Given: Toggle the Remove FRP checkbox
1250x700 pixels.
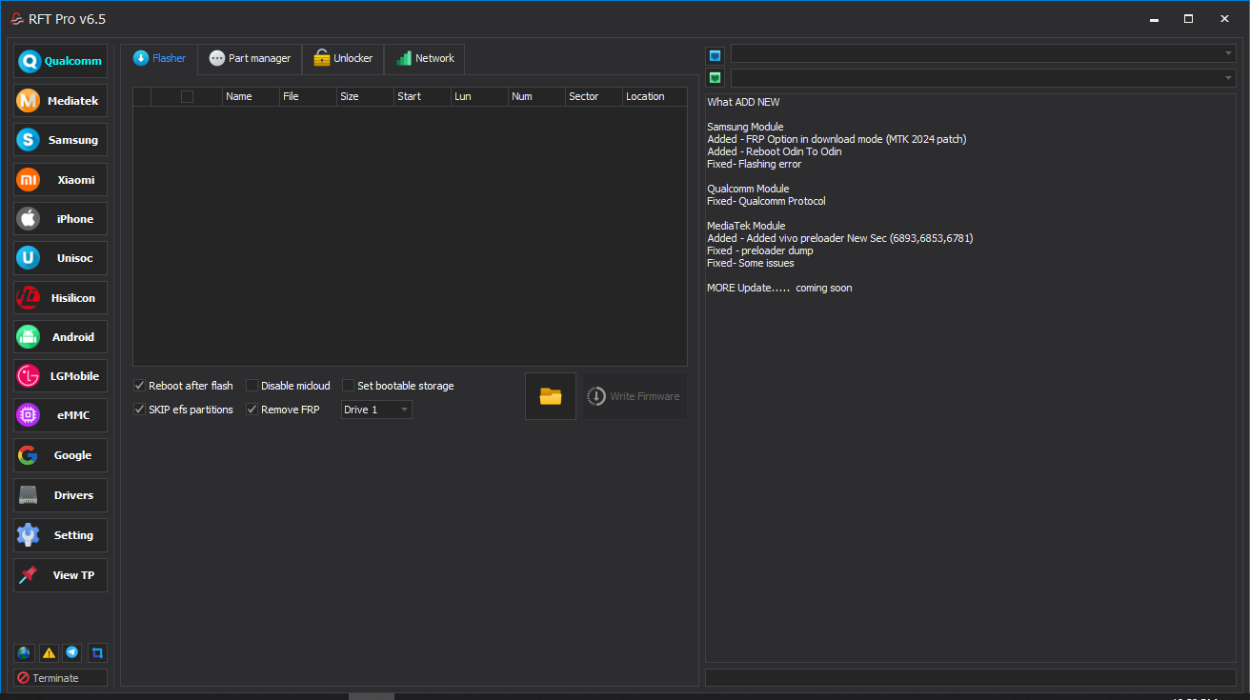Looking at the screenshot, I should pyautogui.click(x=252, y=410).
